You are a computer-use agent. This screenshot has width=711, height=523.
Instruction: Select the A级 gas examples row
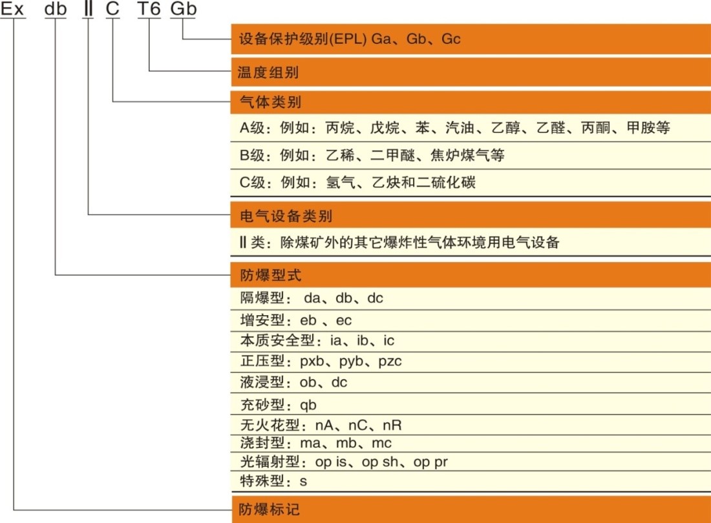click(452, 128)
